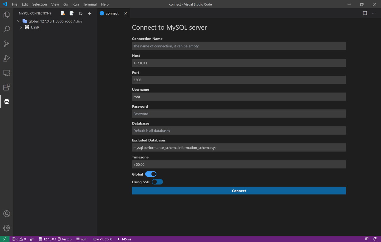Click the Host field showing 127.0.0.1
The height and width of the screenshot is (242, 381).
point(239,63)
